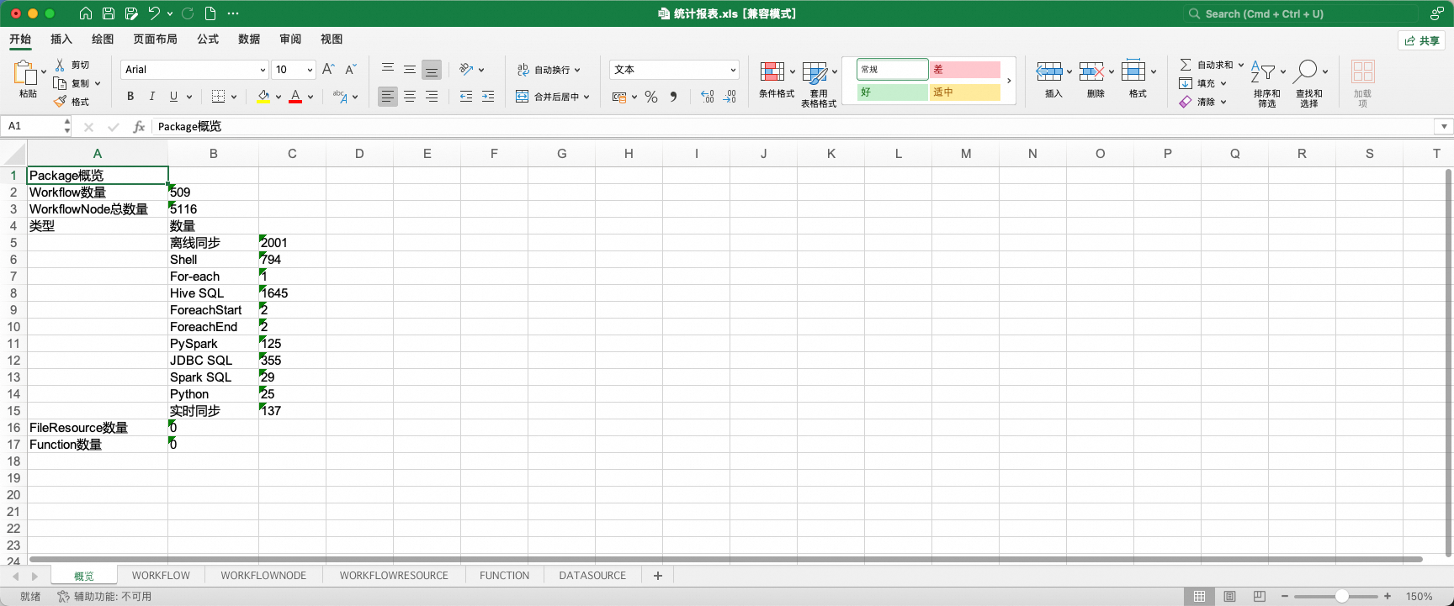This screenshot has height=606, width=1454.
Task: Click the Home icon in title bar
Action: 86,13
